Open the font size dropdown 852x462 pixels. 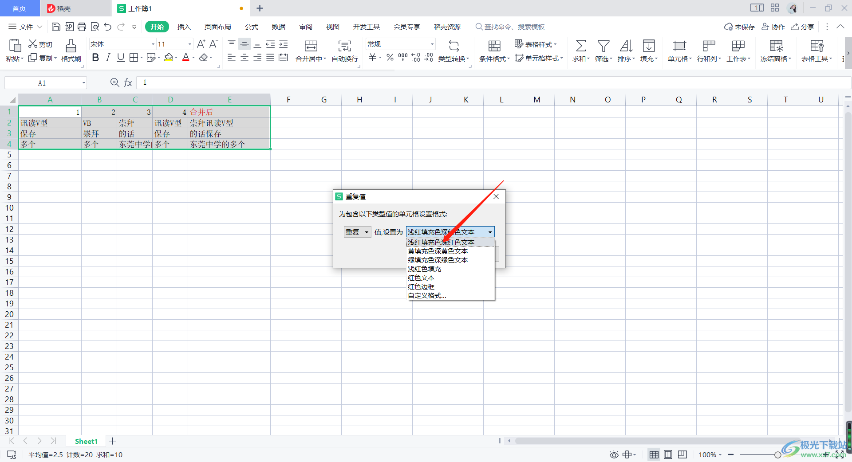point(189,44)
